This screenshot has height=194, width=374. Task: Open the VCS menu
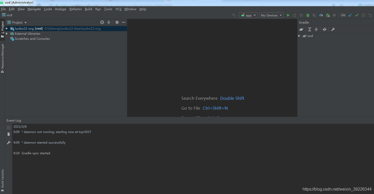click(x=118, y=9)
